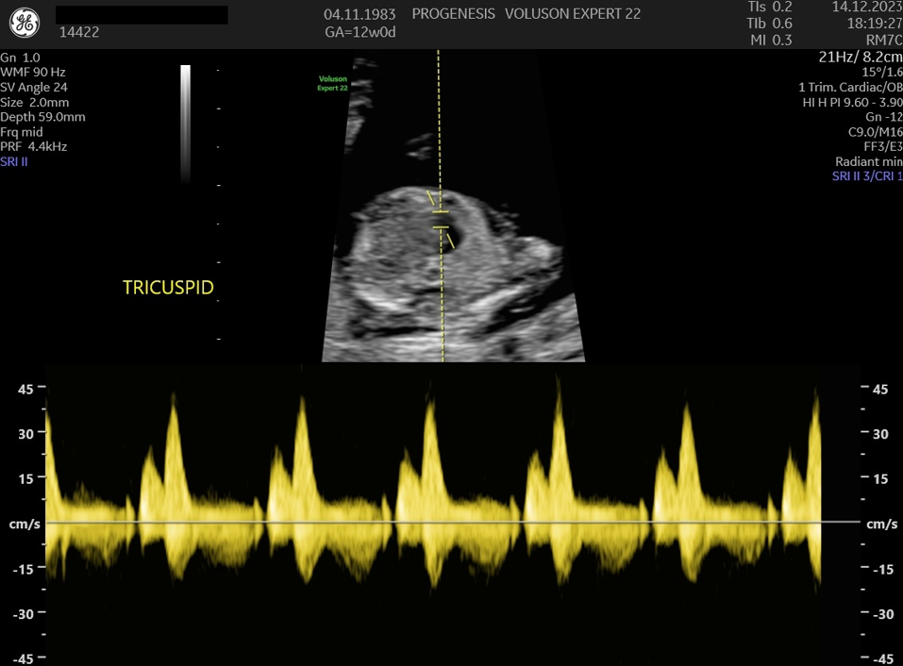The image size is (903, 666).
Task: Select the Doppler sample volume gate
Action: pos(441,221)
